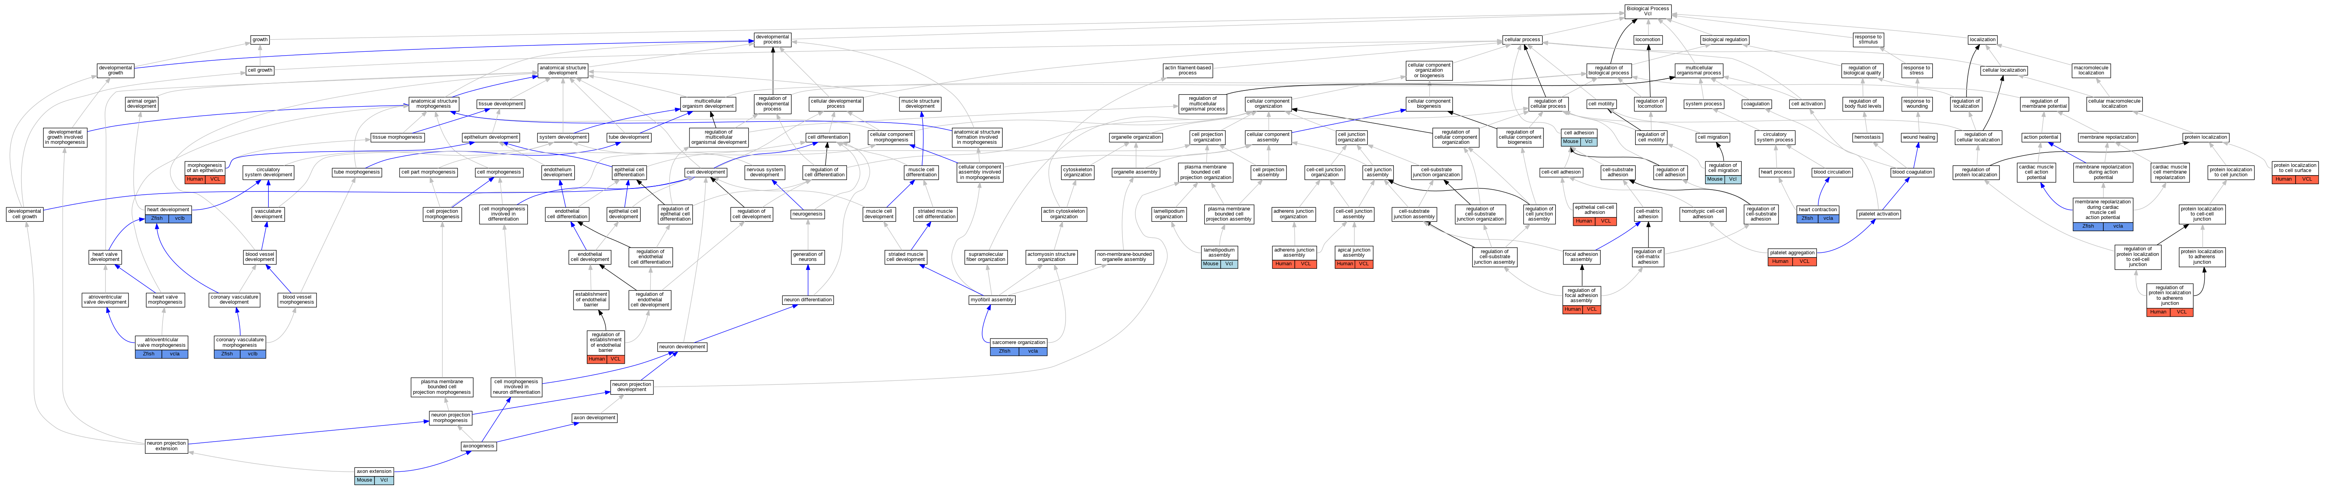Select the 'neurogenesis' node
The height and width of the screenshot is (489, 2325).
coord(807,214)
